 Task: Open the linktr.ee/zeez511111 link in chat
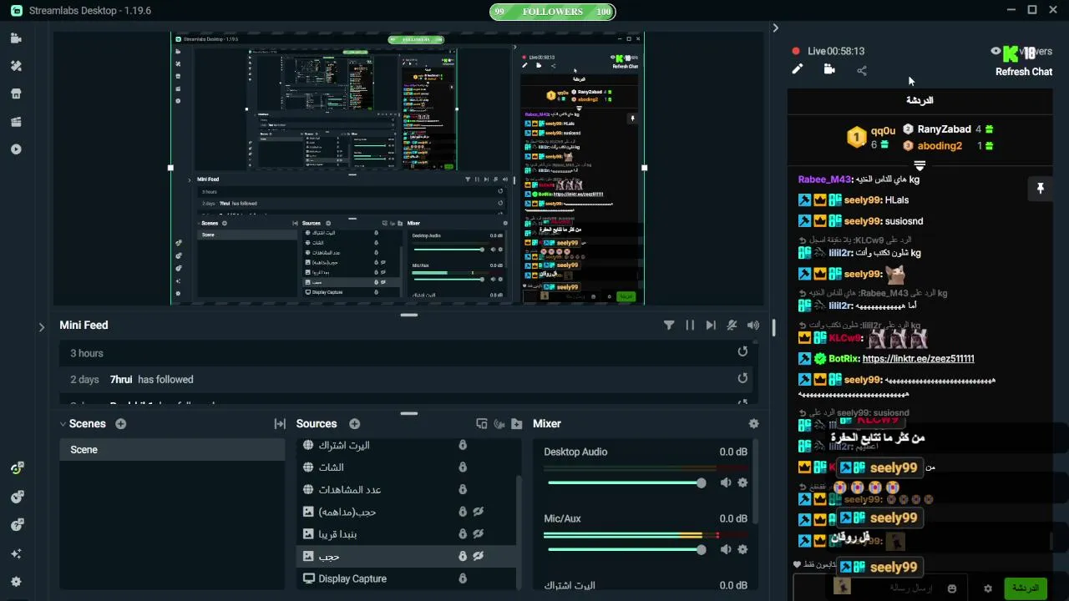pyautogui.click(x=918, y=359)
